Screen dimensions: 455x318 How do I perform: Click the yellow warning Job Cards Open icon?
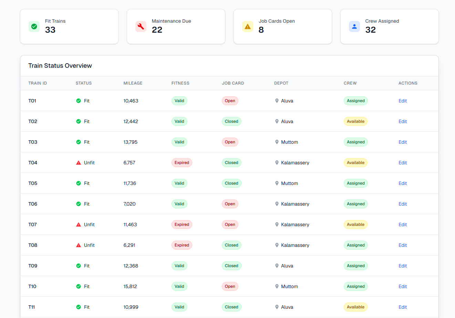[248, 26]
